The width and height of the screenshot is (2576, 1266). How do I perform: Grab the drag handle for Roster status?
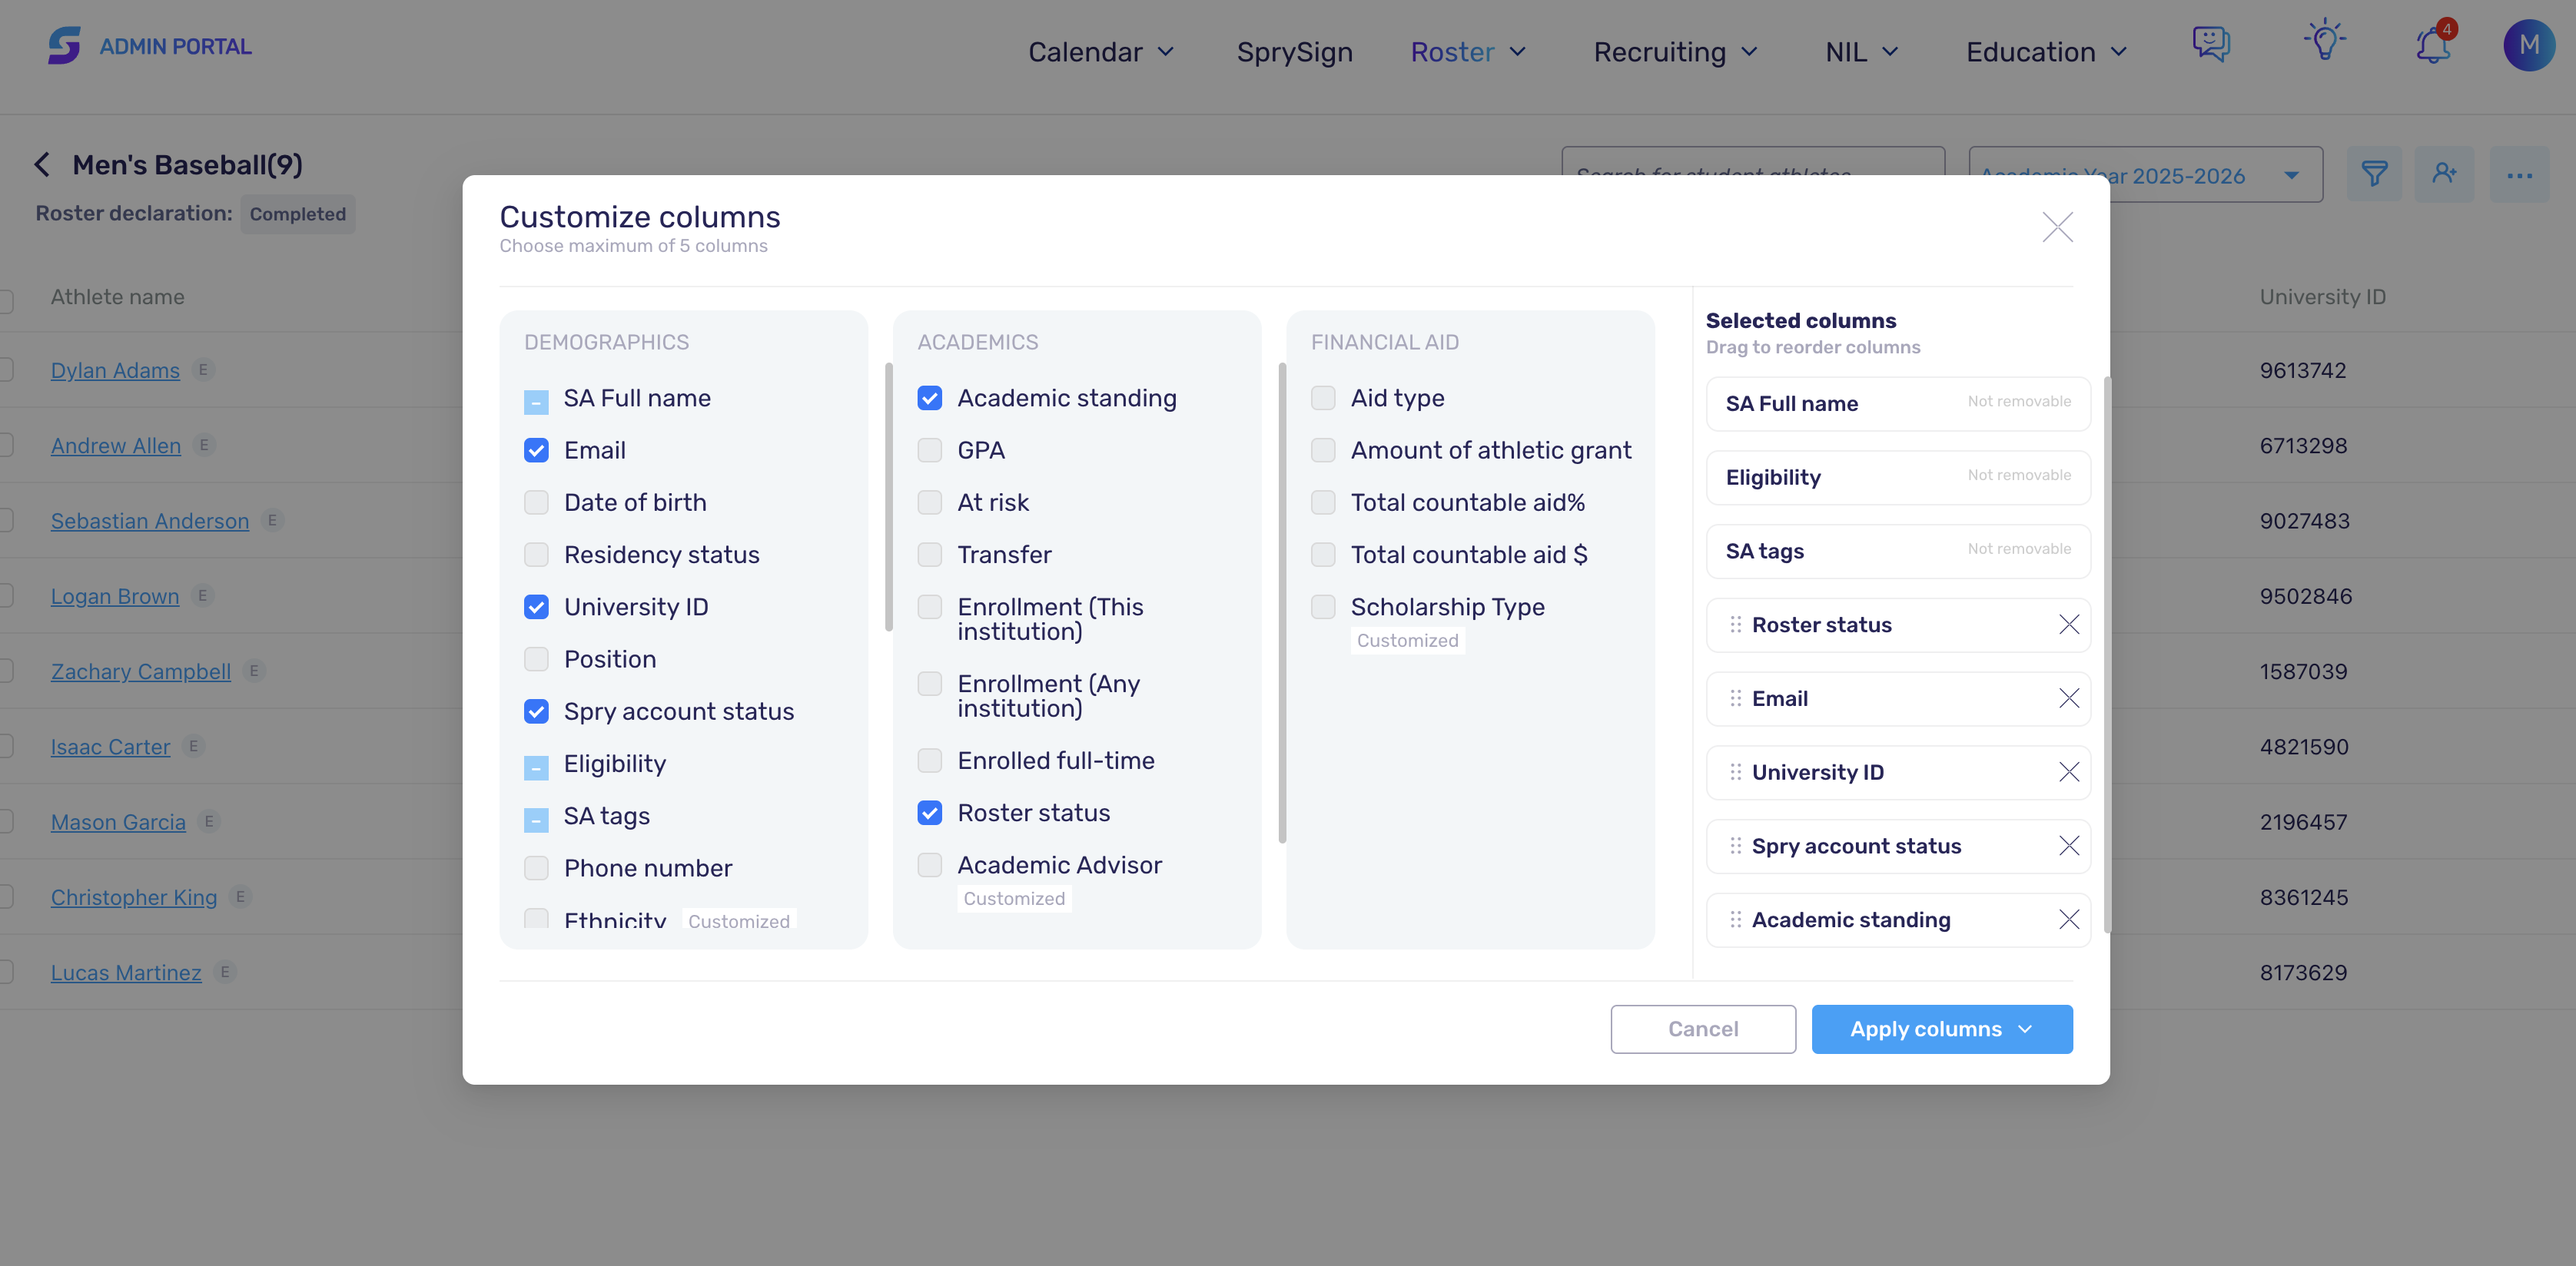[x=1736, y=625]
